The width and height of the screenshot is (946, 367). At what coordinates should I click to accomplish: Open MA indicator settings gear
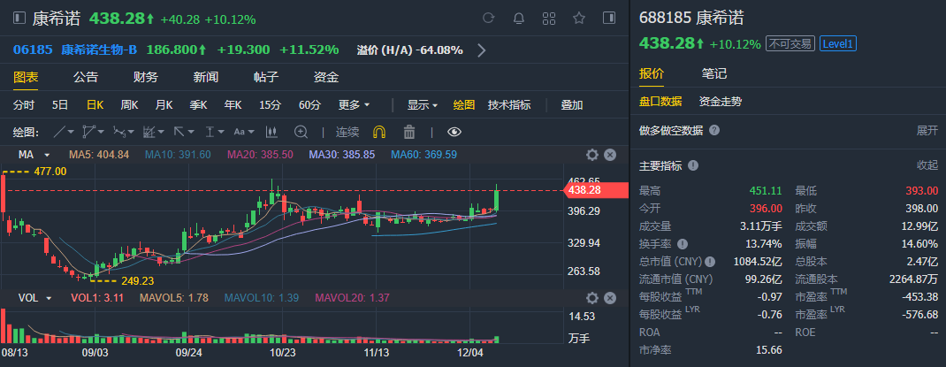tap(591, 155)
